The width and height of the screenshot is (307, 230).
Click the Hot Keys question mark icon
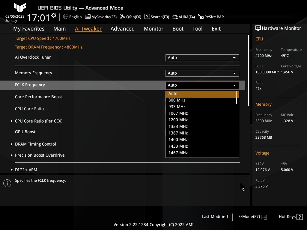300,217
